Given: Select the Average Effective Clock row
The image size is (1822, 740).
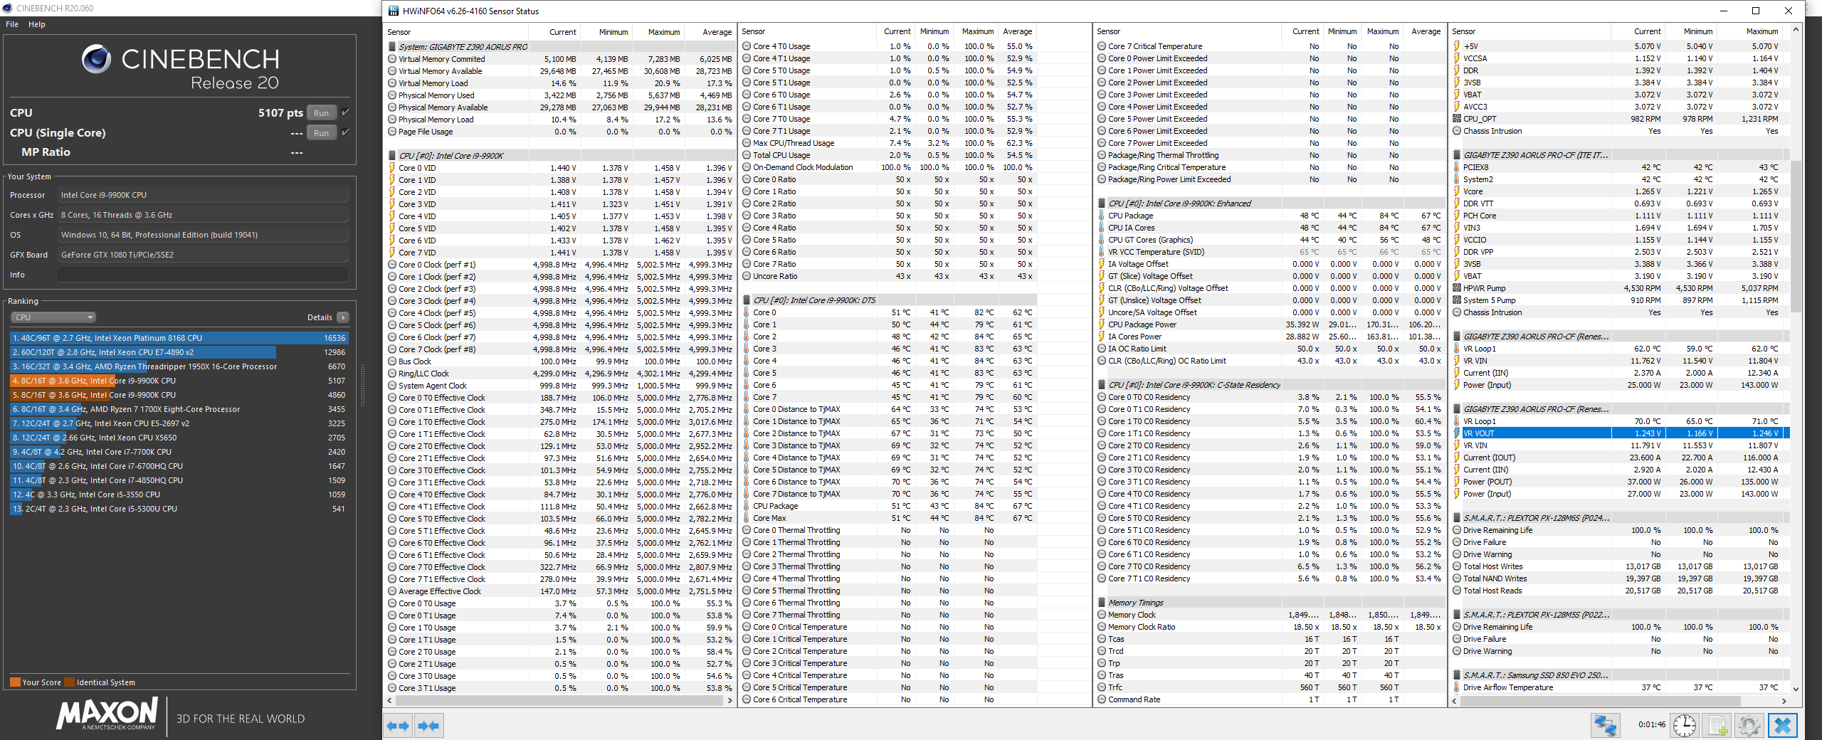Looking at the screenshot, I should (559, 591).
